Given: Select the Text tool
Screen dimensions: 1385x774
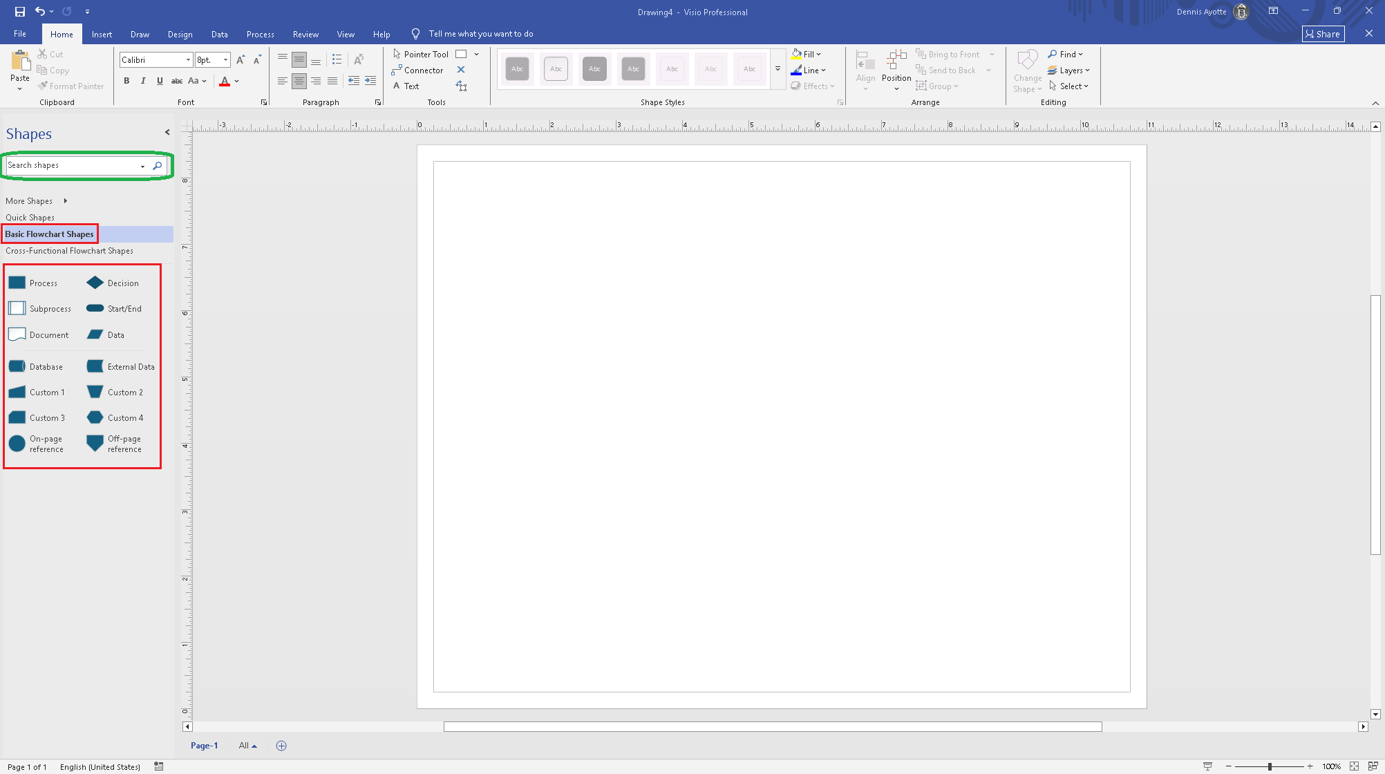Looking at the screenshot, I should (x=406, y=86).
